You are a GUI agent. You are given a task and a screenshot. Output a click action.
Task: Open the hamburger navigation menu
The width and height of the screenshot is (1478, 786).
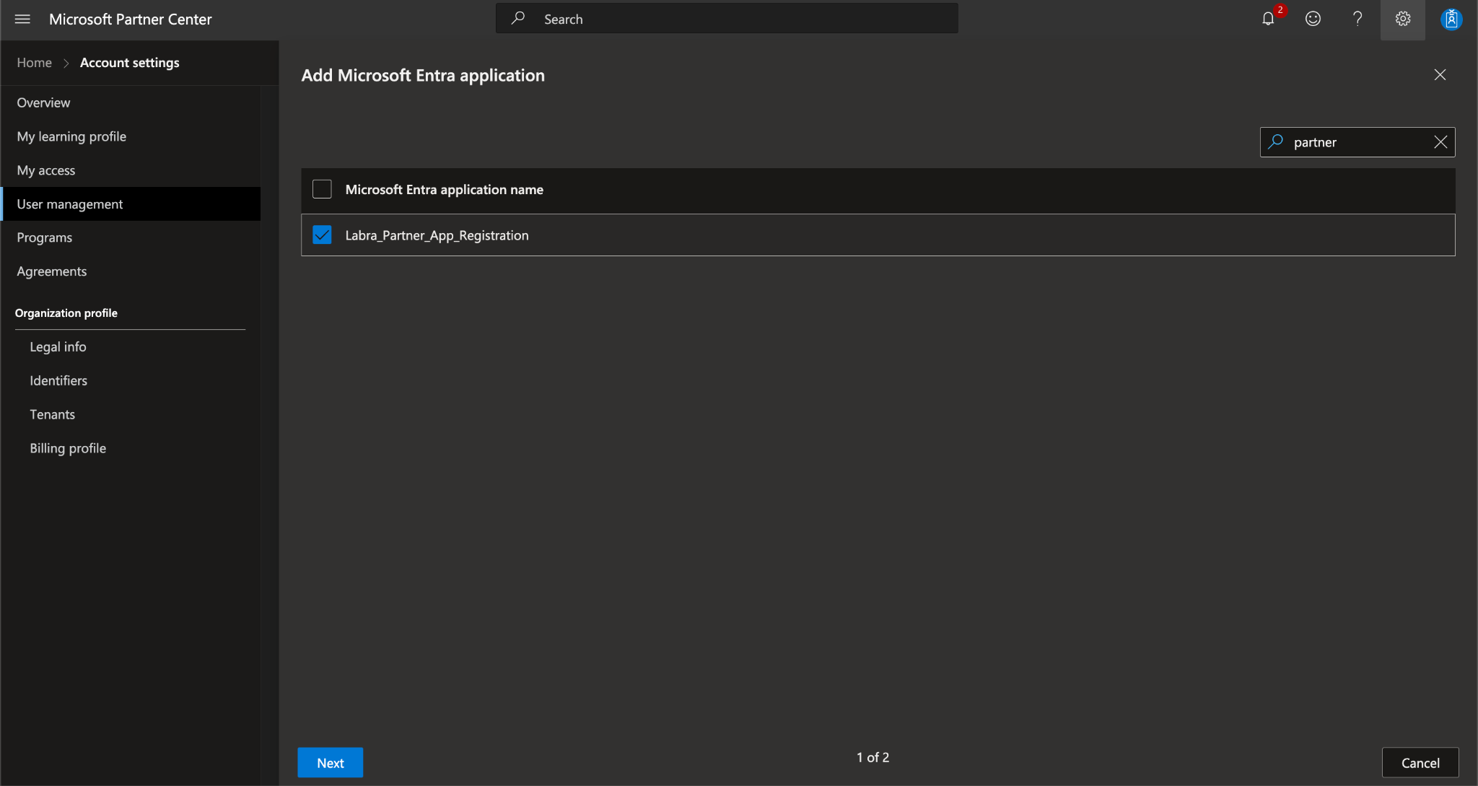click(22, 19)
